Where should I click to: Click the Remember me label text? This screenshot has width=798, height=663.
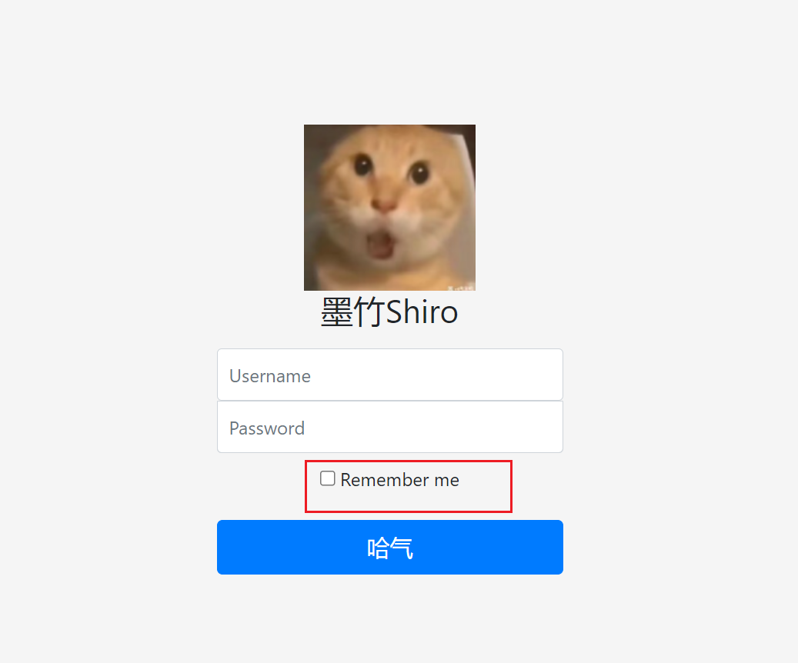(x=399, y=480)
